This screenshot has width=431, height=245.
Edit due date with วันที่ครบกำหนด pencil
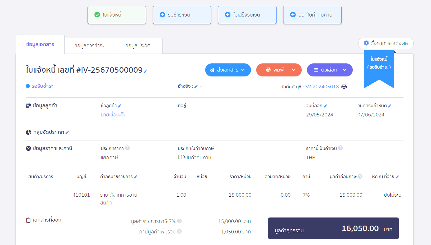click(x=390, y=106)
